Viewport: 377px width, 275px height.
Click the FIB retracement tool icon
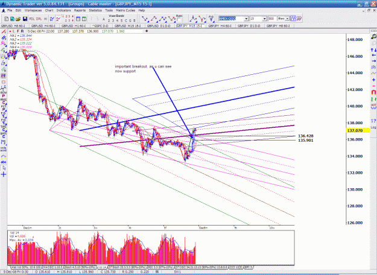click(211, 19)
